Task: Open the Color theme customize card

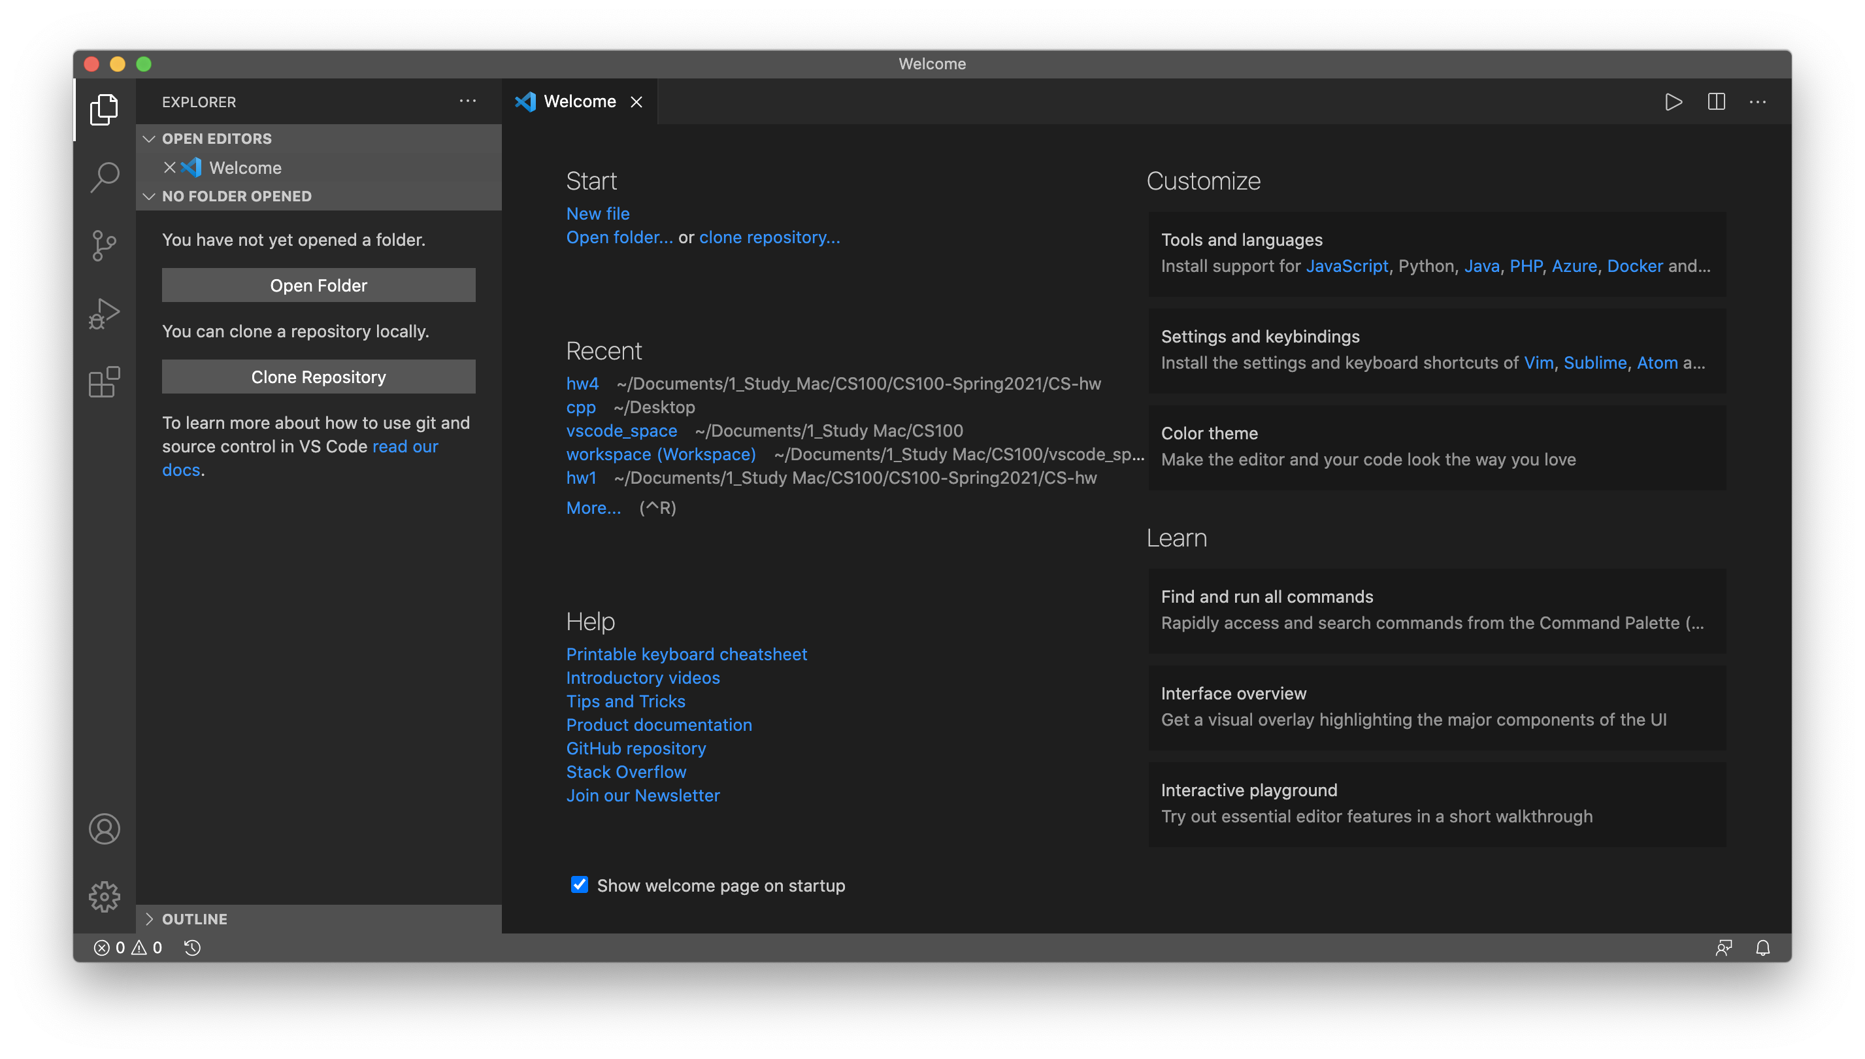Action: coord(1436,446)
